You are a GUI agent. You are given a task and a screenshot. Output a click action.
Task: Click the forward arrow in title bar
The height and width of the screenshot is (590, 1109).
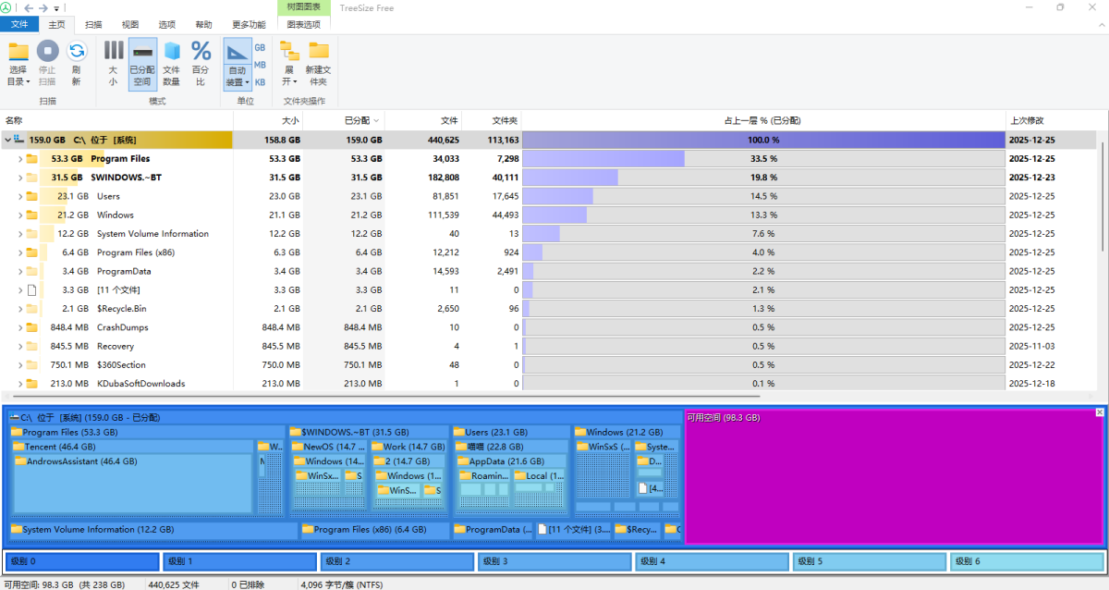[43, 8]
